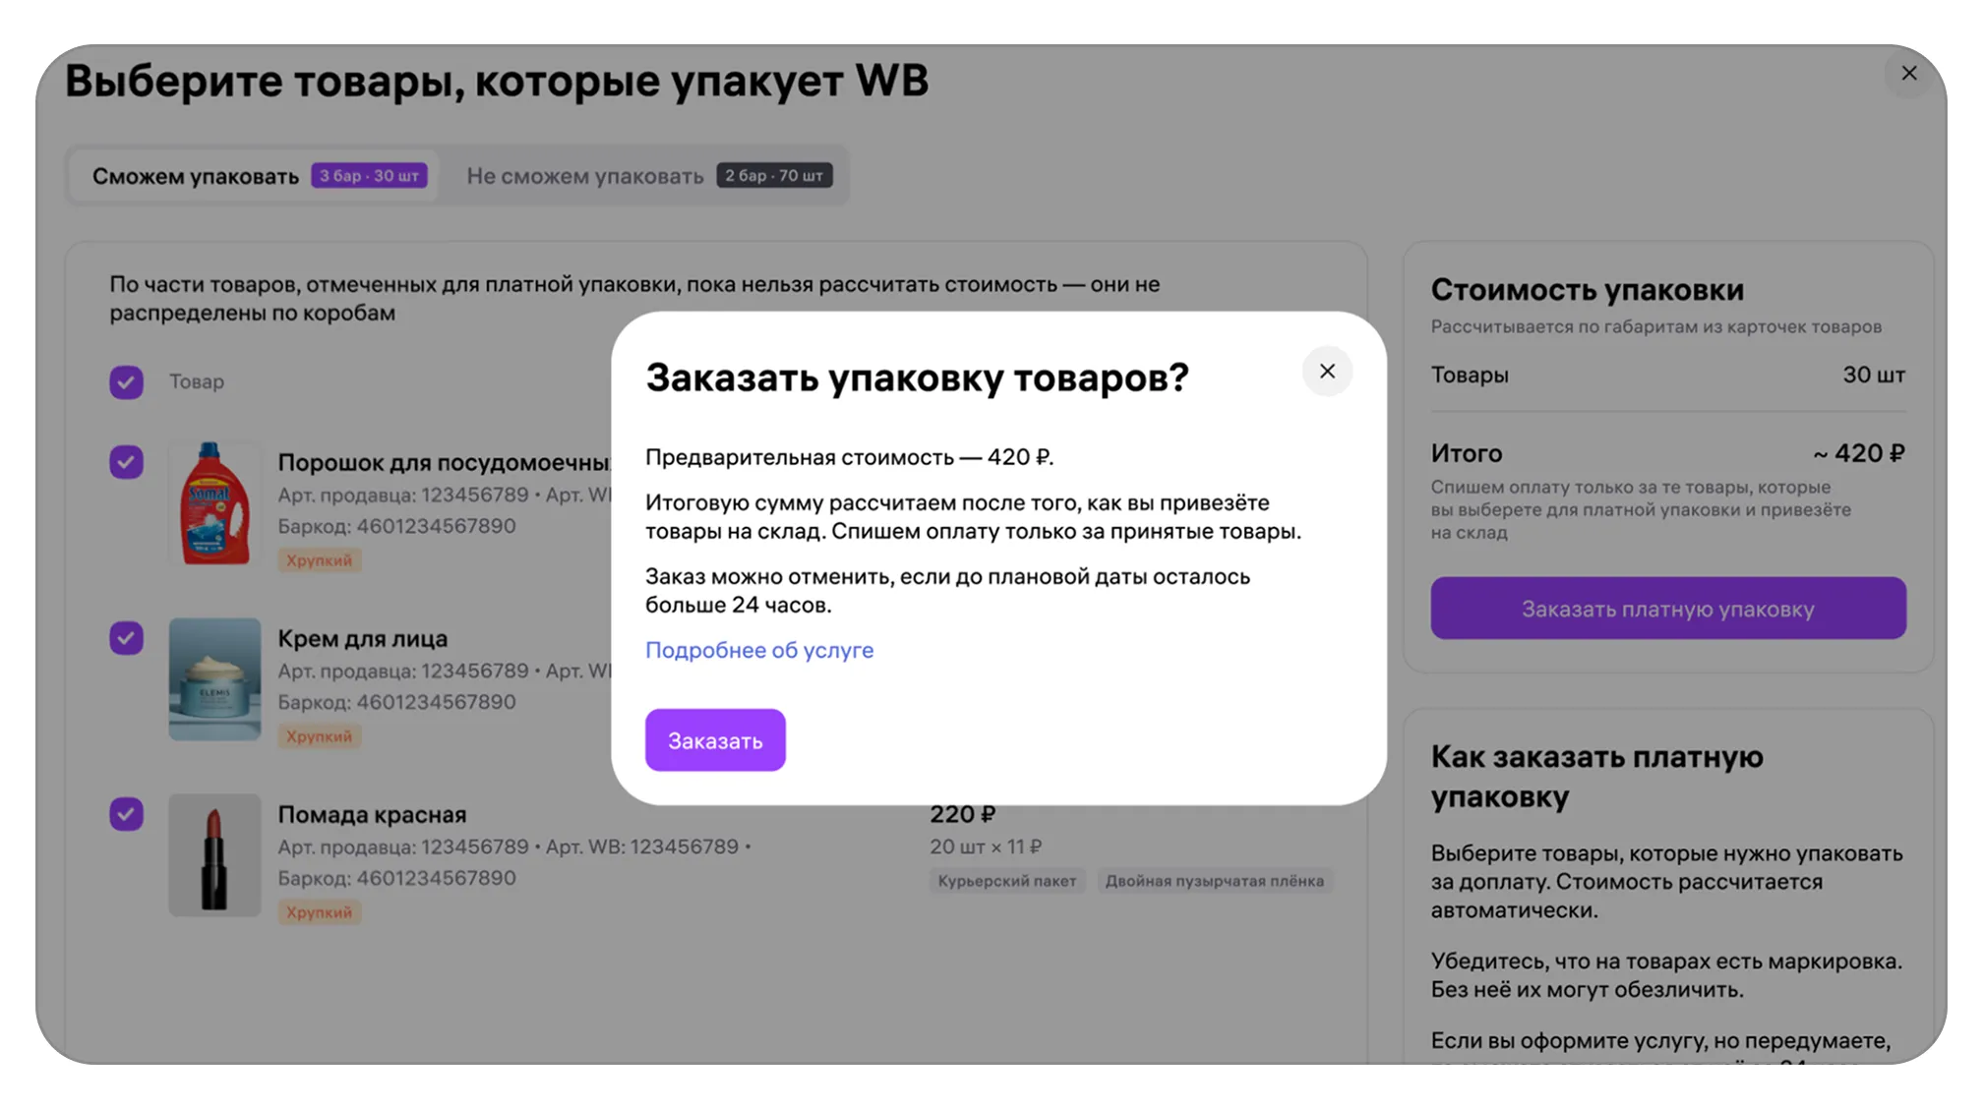Click the 20 шт × 11 ₽ quantity line
Viewport: 1983px width, 1109px height.
coord(986,846)
